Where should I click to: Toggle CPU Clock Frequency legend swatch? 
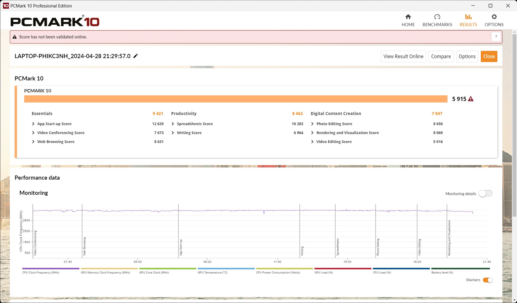click(51, 269)
